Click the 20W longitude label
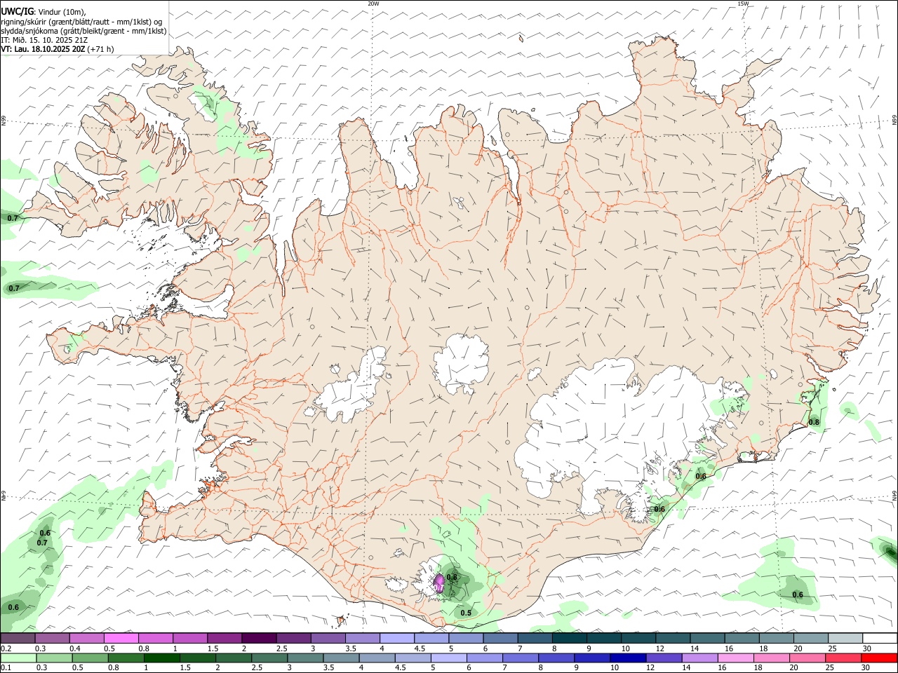Image resolution: width=898 pixels, height=673 pixels. click(373, 4)
